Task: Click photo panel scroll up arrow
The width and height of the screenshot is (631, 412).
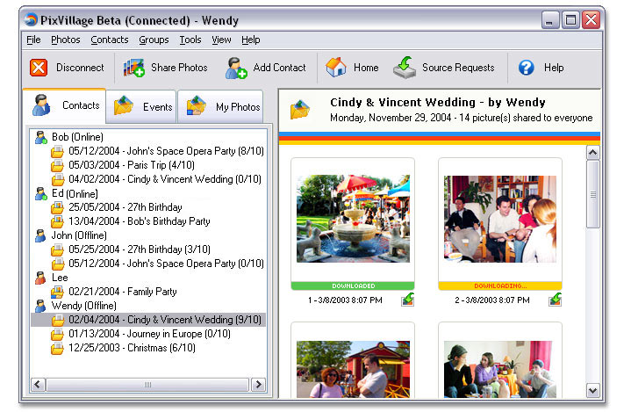Action: 592,152
